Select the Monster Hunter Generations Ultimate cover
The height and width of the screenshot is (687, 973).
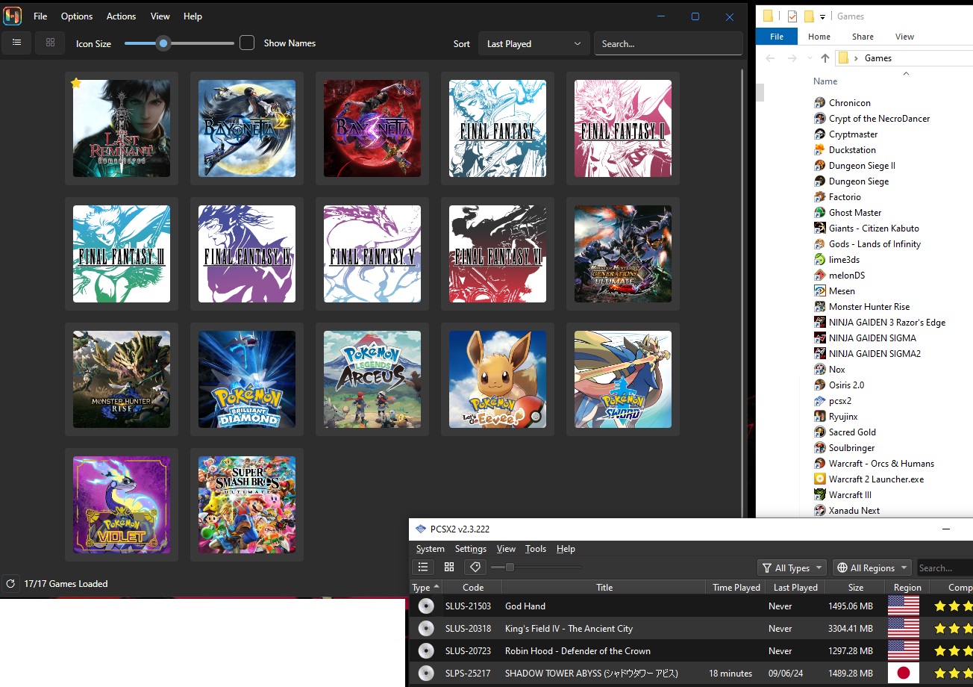click(x=623, y=254)
